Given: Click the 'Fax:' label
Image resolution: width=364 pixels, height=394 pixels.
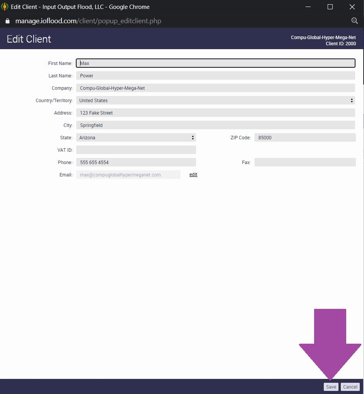Looking at the screenshot, I should 246,162.
